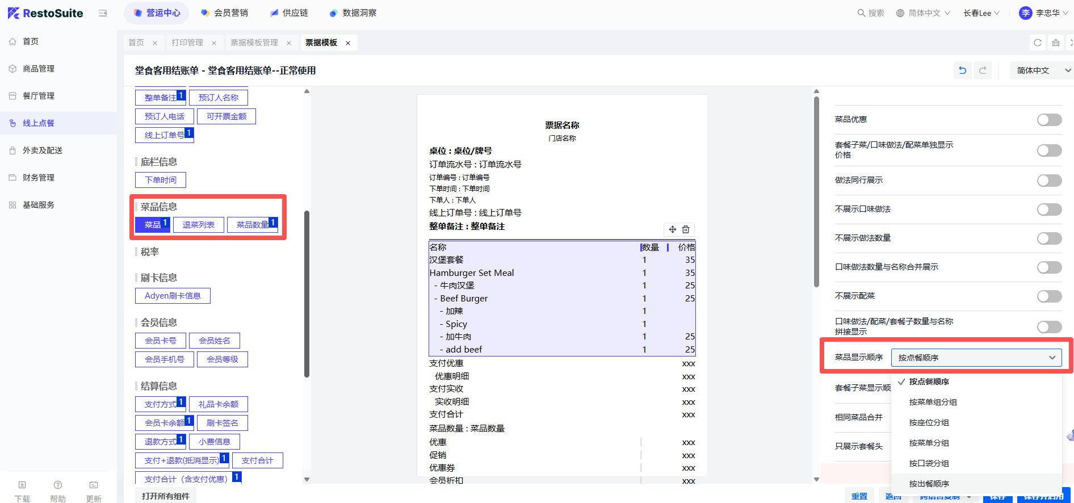Open the 长春Lee store selector
Viewport: 1074px width, 503px height.
(x=981, y=13)
